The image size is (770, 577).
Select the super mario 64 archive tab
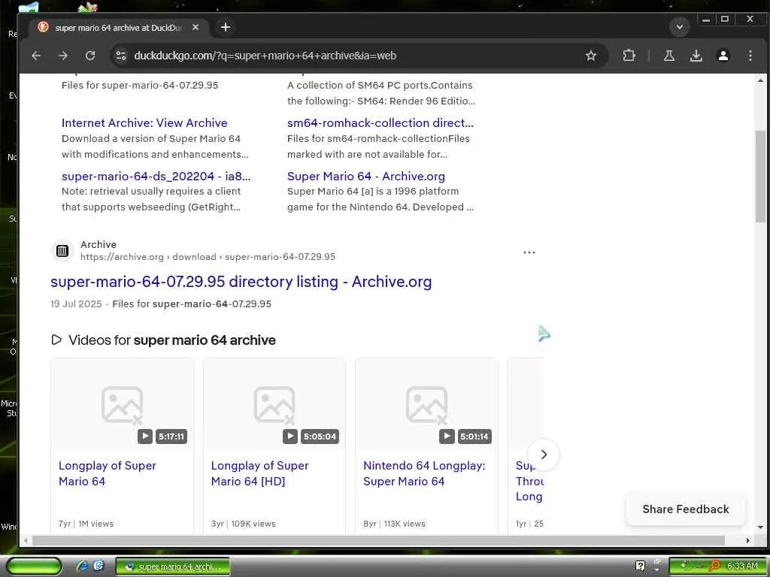coord(118,28)
